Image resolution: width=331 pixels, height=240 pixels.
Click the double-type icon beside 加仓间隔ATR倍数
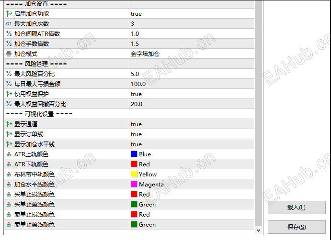[9, 34]
